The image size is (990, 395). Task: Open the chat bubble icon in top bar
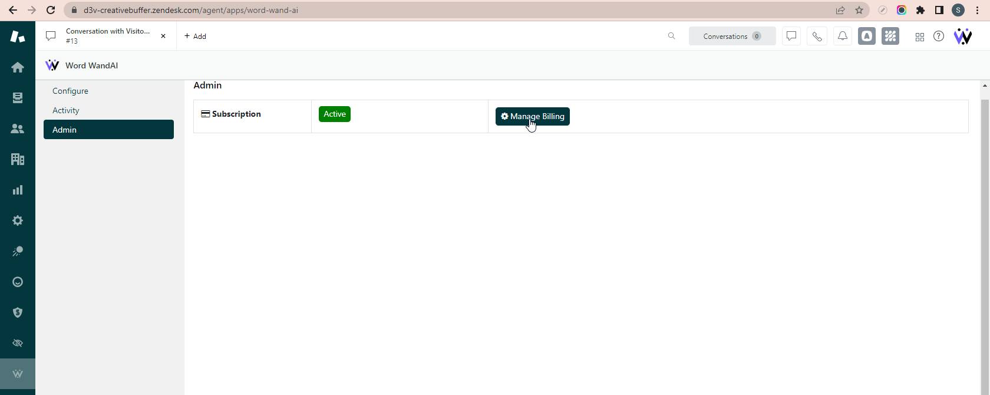pyautogui.click(x=791, y=37)
